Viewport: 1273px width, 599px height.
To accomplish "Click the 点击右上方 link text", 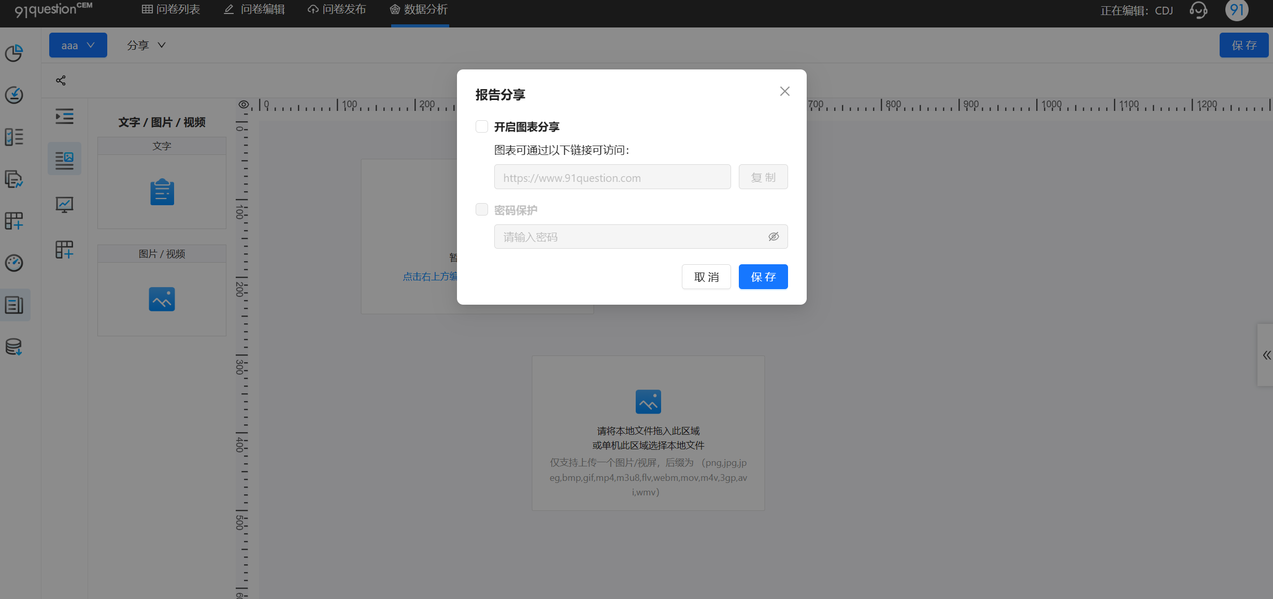I will pyautogui.click(x=430, y=277).
